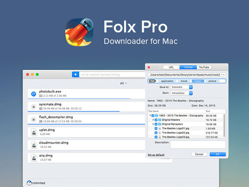249x187 pixels.
Task: Switch to the YouTube tab
Action: coord(204,67)
